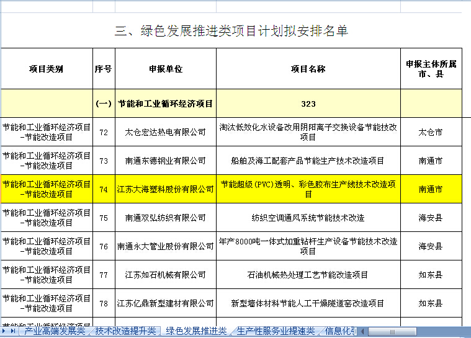Switch to the 产业高端发展类 sheet tab
This screenshot has width=471, height=338.
pos(55,331)
